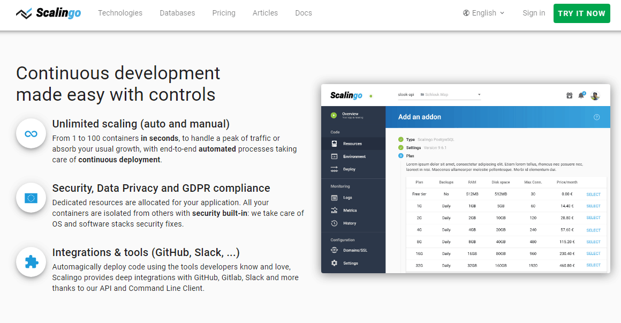Click the green check next to Type

click(x=401, y=139)
